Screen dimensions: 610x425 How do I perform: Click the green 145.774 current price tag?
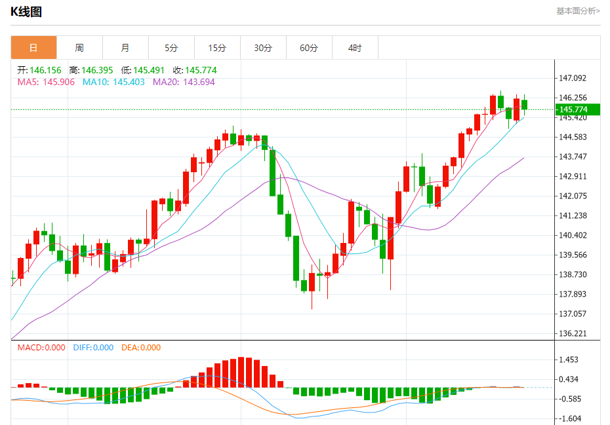(x=577, y=109)
